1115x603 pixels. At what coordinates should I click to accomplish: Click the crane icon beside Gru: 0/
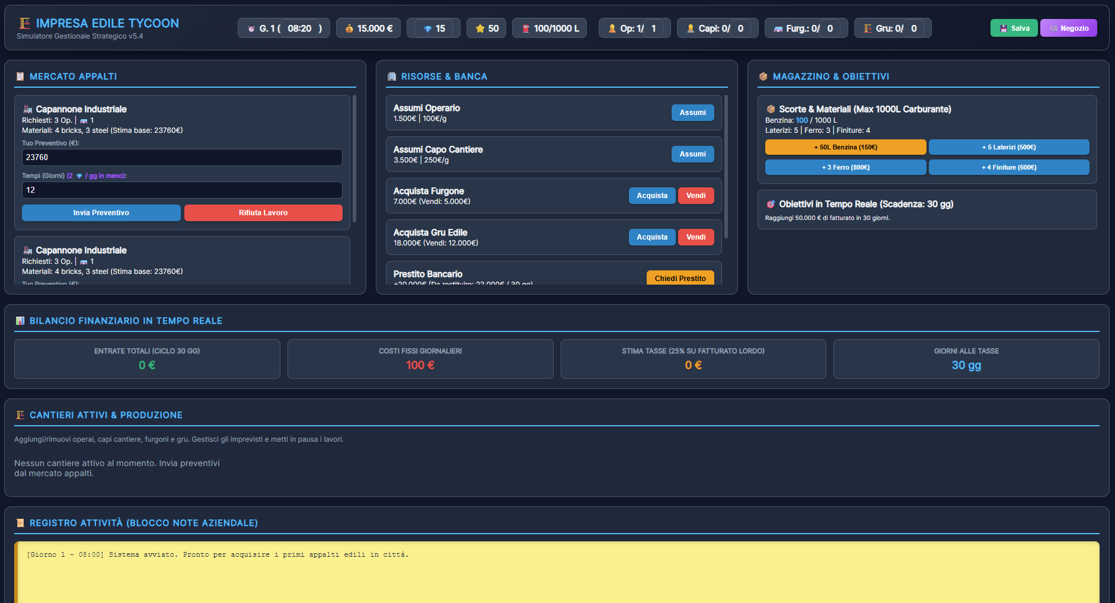point(868,28)
